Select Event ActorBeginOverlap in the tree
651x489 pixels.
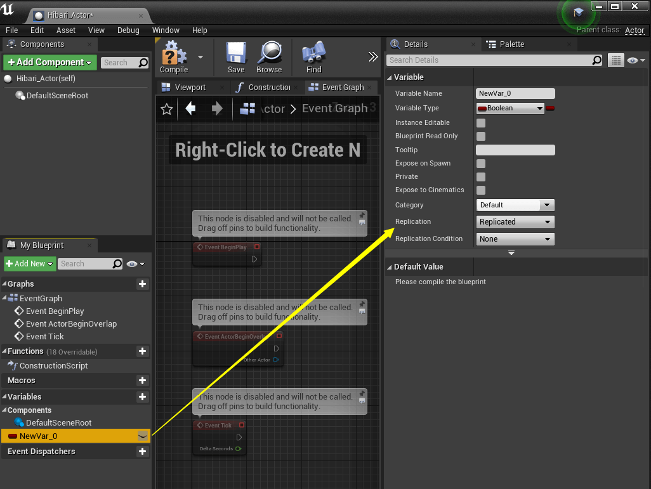(x=71, y=324)
